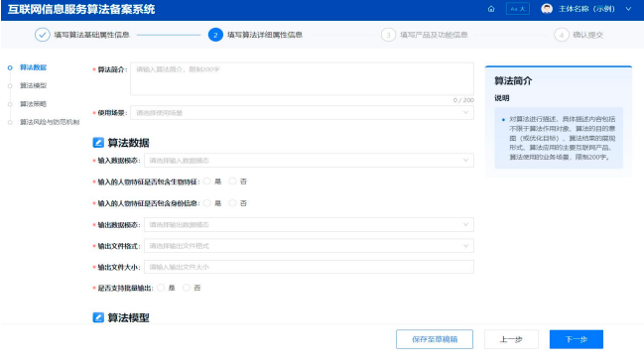Open the 使用场景 dropdown
The height and width of the screenshot is (360, 644).
click(302, 112)
